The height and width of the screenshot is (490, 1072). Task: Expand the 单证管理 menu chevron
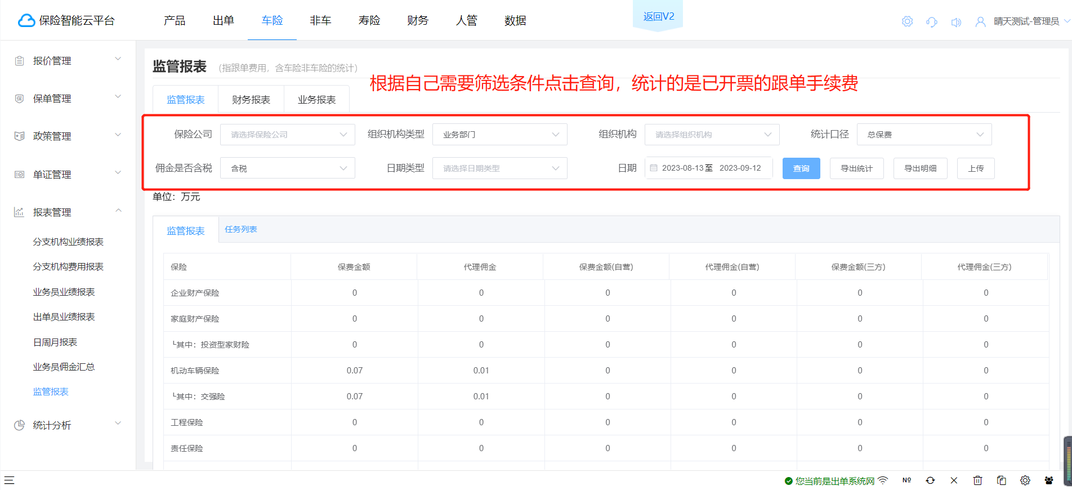click(118, 172)
